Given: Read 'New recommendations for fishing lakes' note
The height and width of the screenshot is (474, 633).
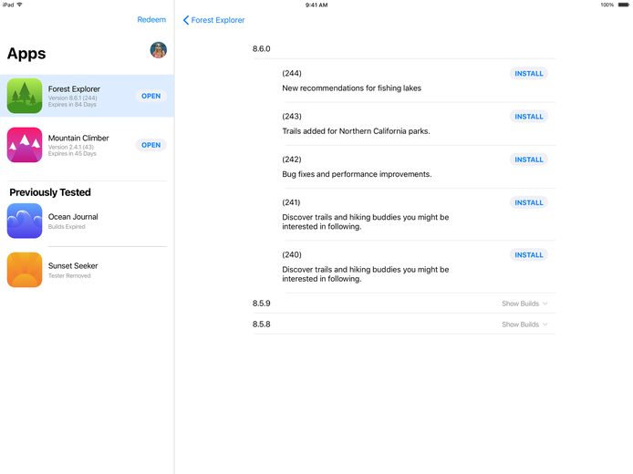Looking at the screenshot, I should click(352, 88).
